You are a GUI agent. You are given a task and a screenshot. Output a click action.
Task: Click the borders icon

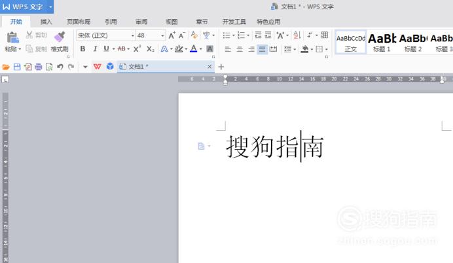click(x=319, y=49)
